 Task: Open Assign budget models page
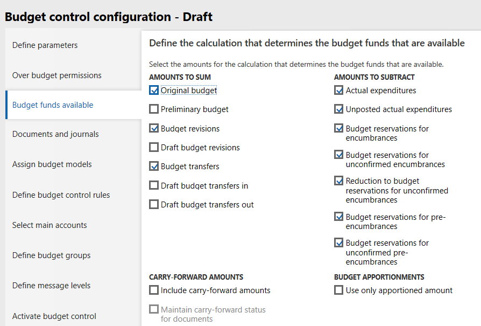(x=52, y=164)
